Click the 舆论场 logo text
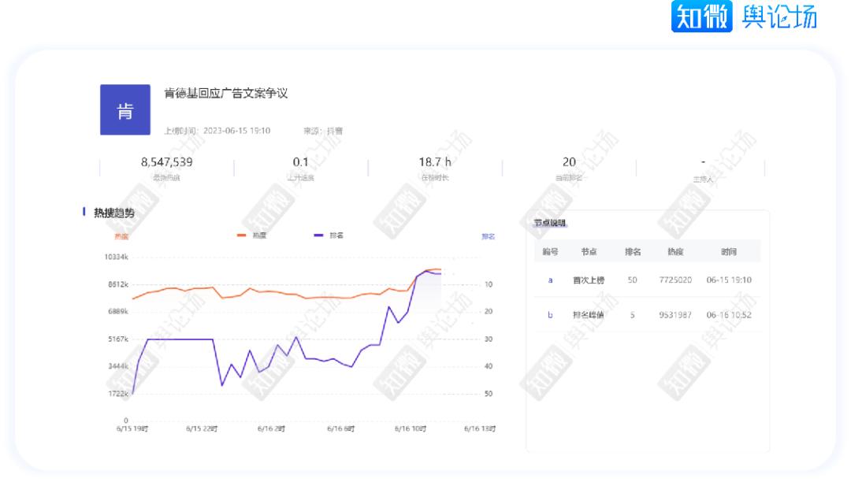The image size is (851, 482). pos(779,17)
